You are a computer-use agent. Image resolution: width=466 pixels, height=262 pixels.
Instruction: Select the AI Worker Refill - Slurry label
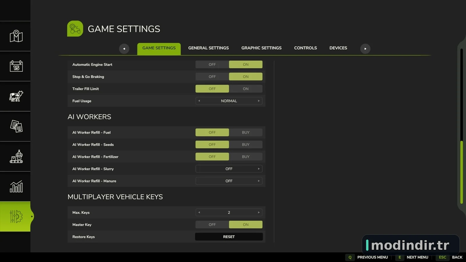pyautogui.click(x=93, y=169)
